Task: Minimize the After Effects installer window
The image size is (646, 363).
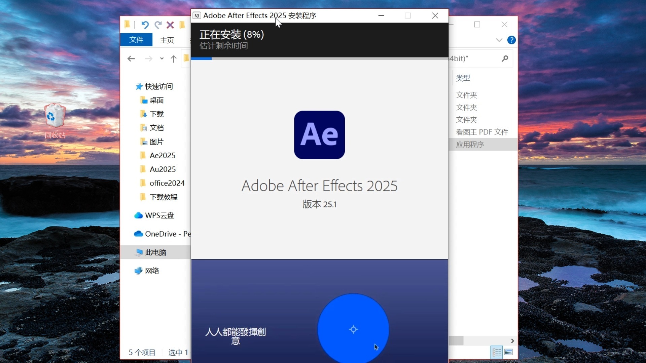Action: pyautogui.click(x=381, y=15)
